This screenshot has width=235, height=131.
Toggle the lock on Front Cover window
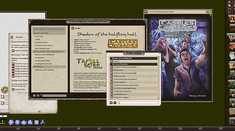tap(208, 12)
